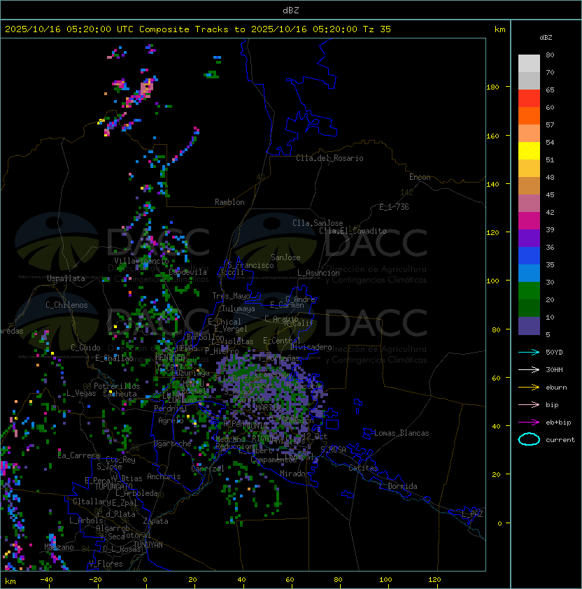The width and height of the screenshot is (582, 589).
Task: Click the strong echo cell near top
Action: [x=147, y=87]
